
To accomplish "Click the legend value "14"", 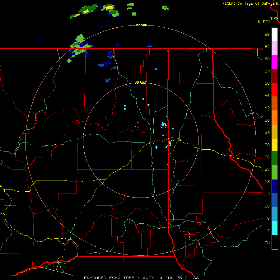I will [267, 194].
